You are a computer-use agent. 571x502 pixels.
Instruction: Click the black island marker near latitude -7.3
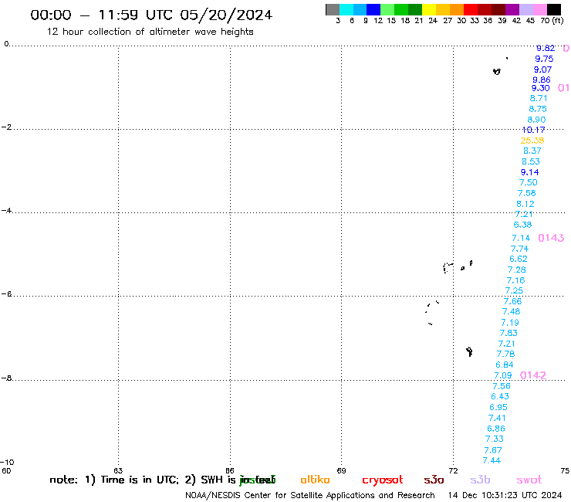pos(469,351)
